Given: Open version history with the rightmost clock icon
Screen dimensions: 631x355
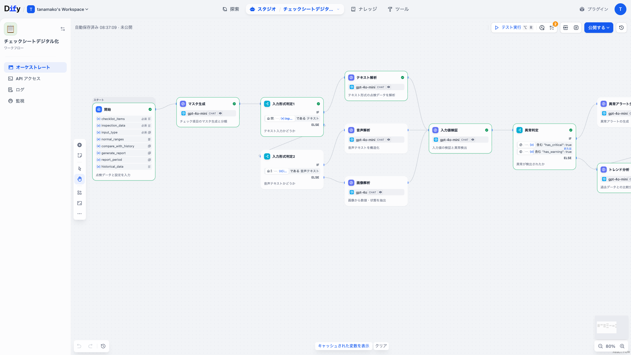Looking at the screenshot, I should pyautogui.click(x=621, y=28).
